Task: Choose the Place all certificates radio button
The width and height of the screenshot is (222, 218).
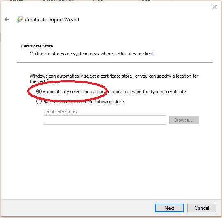Action: (x=39, y=102)
